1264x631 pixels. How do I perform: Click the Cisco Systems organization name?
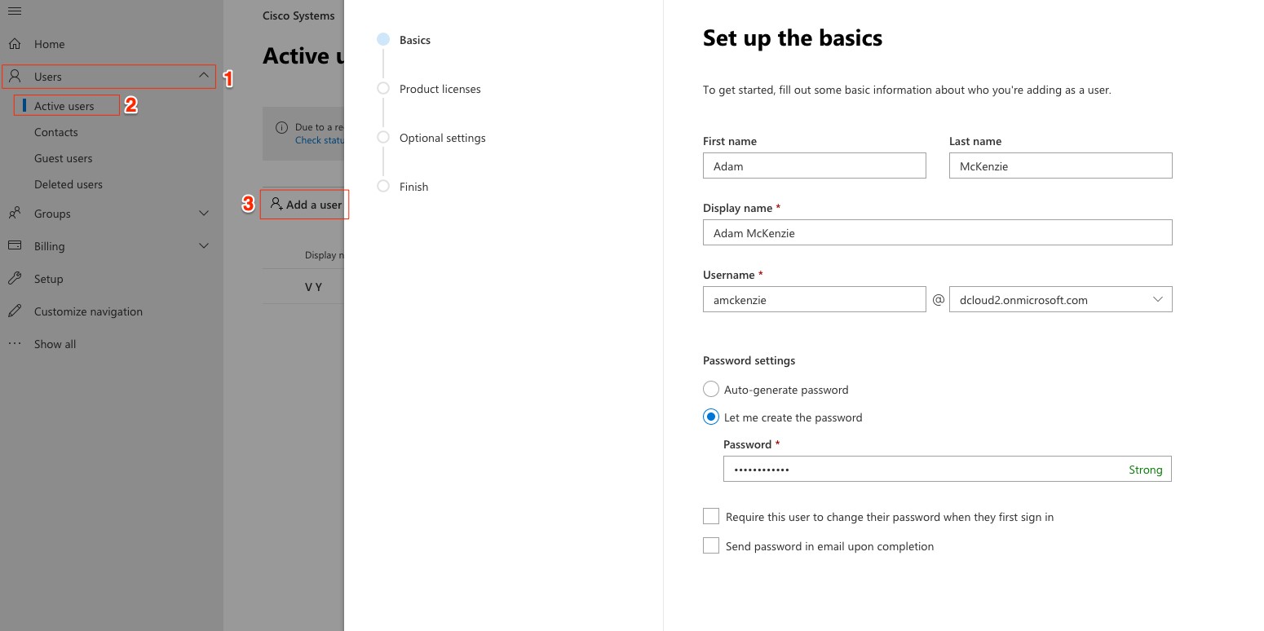tap(298, 15)
